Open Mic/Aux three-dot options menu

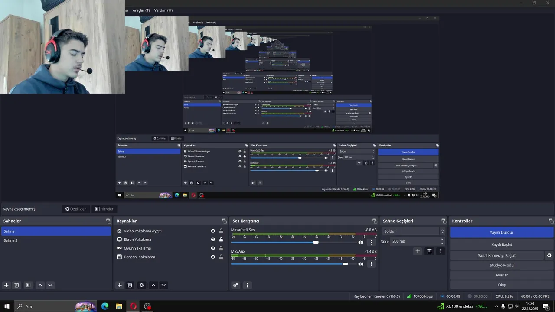point(371,264)
